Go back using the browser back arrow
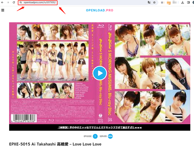 [x=2, y=2]
